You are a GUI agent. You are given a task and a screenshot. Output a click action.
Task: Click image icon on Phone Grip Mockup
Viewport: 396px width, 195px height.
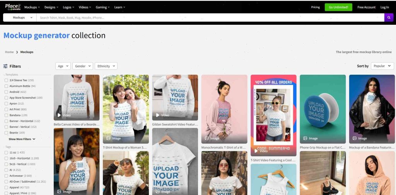[305, 139]
